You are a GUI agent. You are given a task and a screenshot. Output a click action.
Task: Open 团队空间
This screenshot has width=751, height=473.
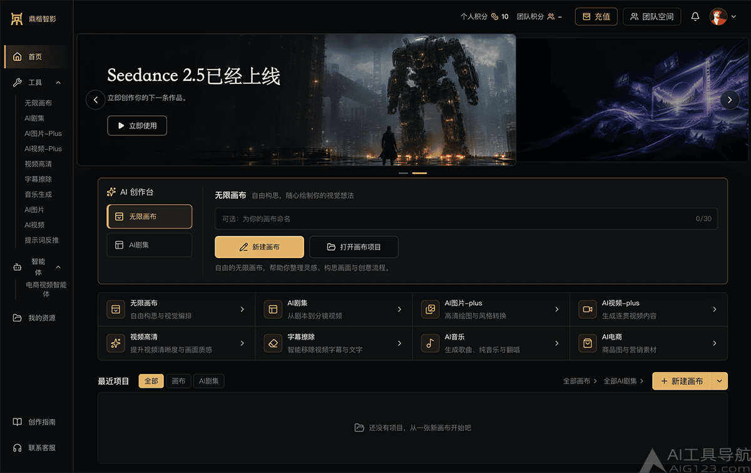pyautogui.click(x=651, y=16)
